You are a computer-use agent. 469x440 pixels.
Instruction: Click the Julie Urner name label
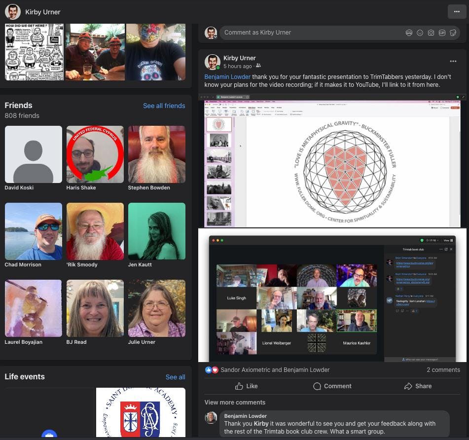point(142,342)
